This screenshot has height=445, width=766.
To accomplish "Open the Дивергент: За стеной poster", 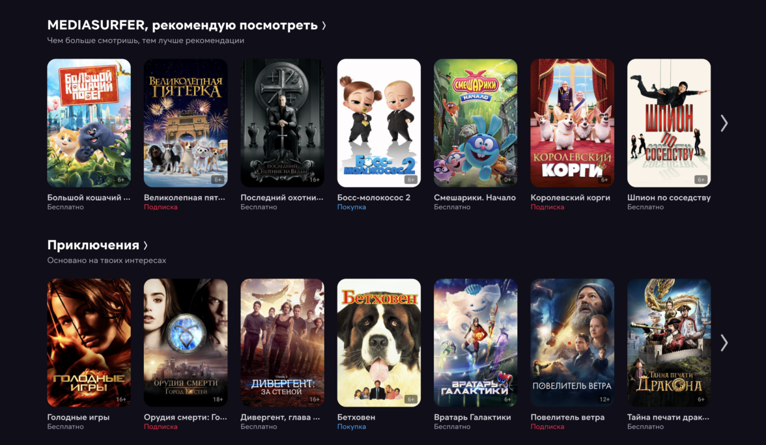I will tap(283, 342).
